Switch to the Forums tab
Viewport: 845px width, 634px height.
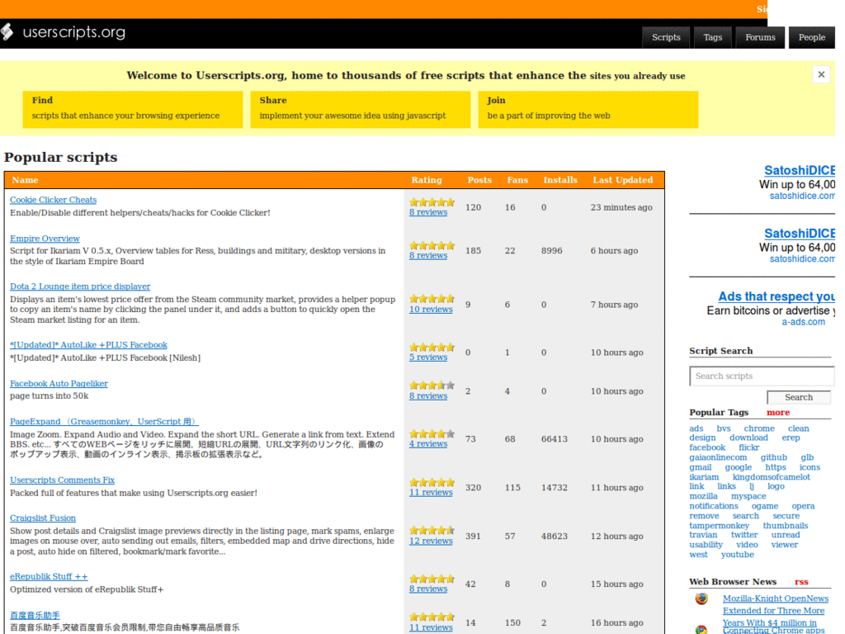pyautogui.click(x=759, y=37)
